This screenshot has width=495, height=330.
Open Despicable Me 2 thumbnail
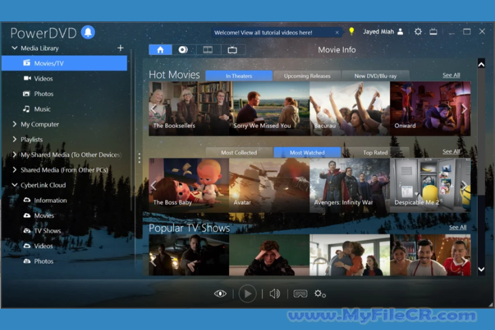pyautogui.click(x=430, y=185)
